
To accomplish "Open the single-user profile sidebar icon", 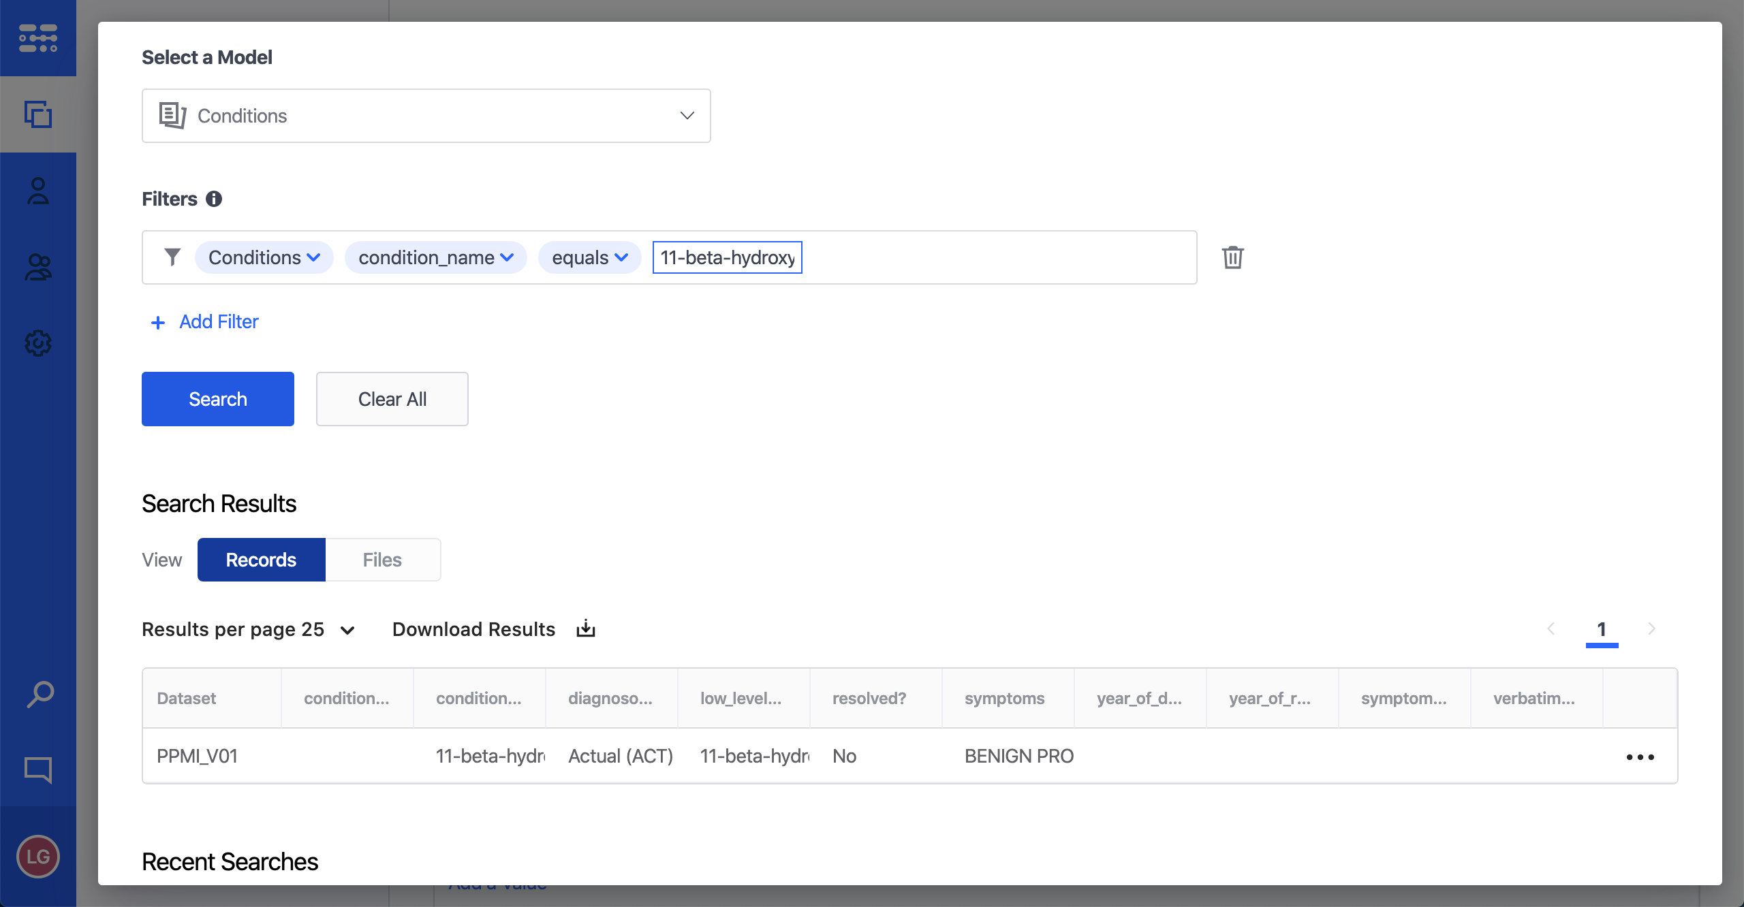I will pyautogui.click(x=38, y=191).
